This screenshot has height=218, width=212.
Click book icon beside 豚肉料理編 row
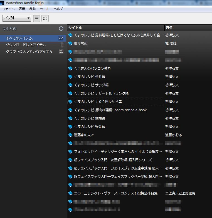[70, 110]
